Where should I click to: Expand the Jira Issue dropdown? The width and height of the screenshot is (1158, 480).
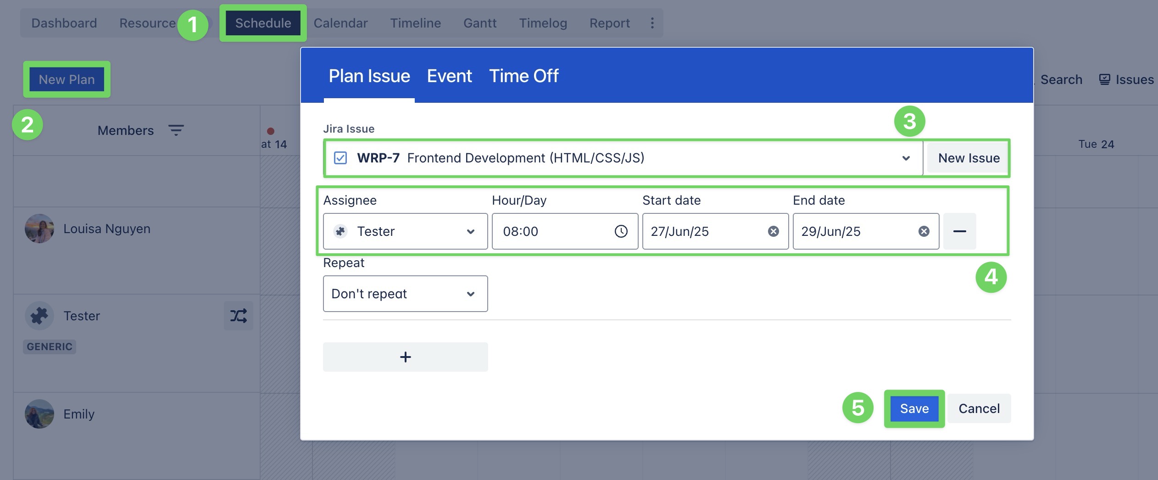906,158
